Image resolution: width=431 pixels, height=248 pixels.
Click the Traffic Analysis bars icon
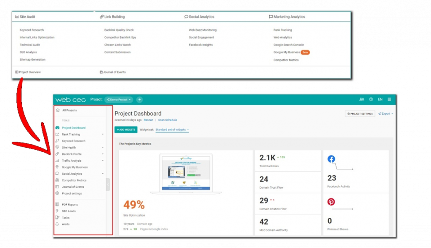pos(57,161)
